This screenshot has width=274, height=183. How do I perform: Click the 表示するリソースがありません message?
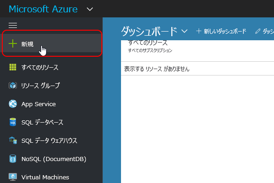pos(157,69)
